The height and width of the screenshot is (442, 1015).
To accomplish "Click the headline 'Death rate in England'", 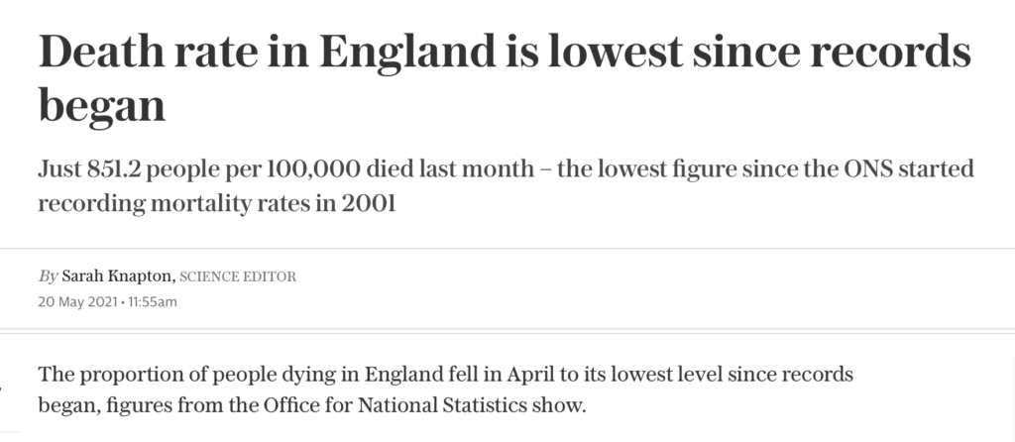I will click(x=268, y=52).
